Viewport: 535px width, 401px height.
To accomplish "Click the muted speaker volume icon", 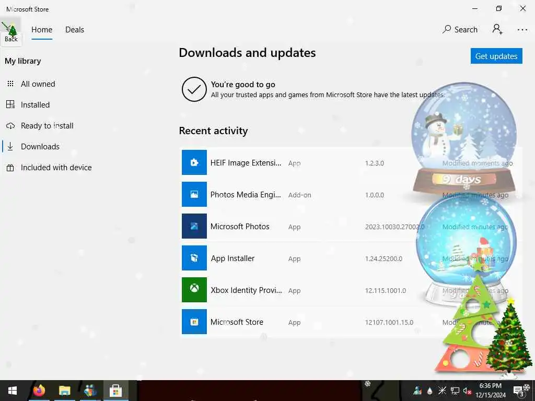I will (x=467, y=391).
